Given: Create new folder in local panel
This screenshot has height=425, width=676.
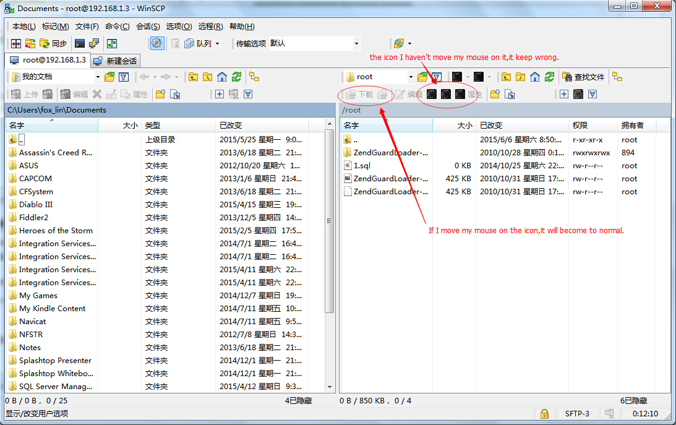Looking at the screenshot, I should pyautogui.click(x=161, y=94).
